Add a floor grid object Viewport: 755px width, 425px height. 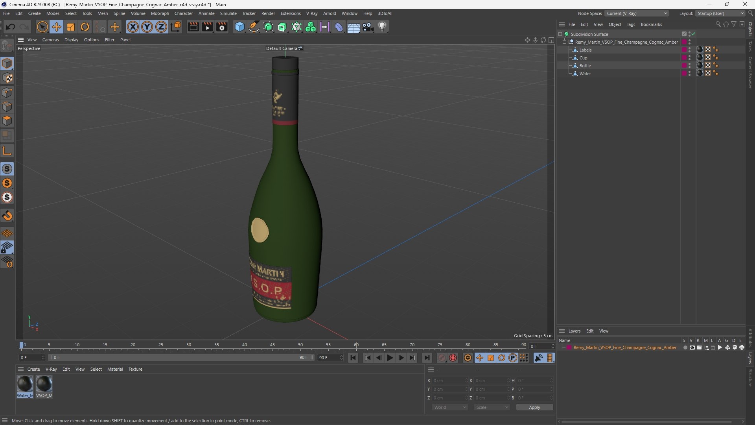click(x=354, y=27)
